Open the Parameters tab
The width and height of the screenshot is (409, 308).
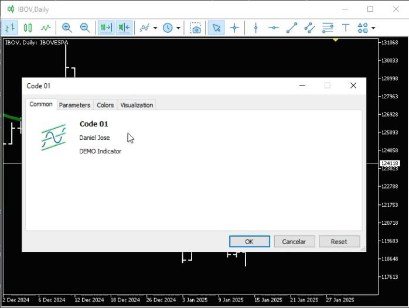click(x=74, y=105)
